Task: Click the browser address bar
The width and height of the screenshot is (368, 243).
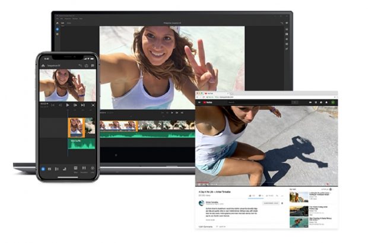Action: point(270,97)
